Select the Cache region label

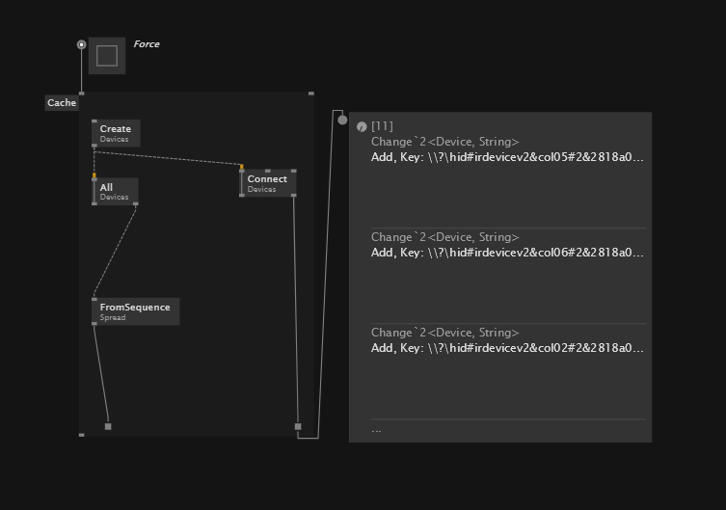point(62,103)
